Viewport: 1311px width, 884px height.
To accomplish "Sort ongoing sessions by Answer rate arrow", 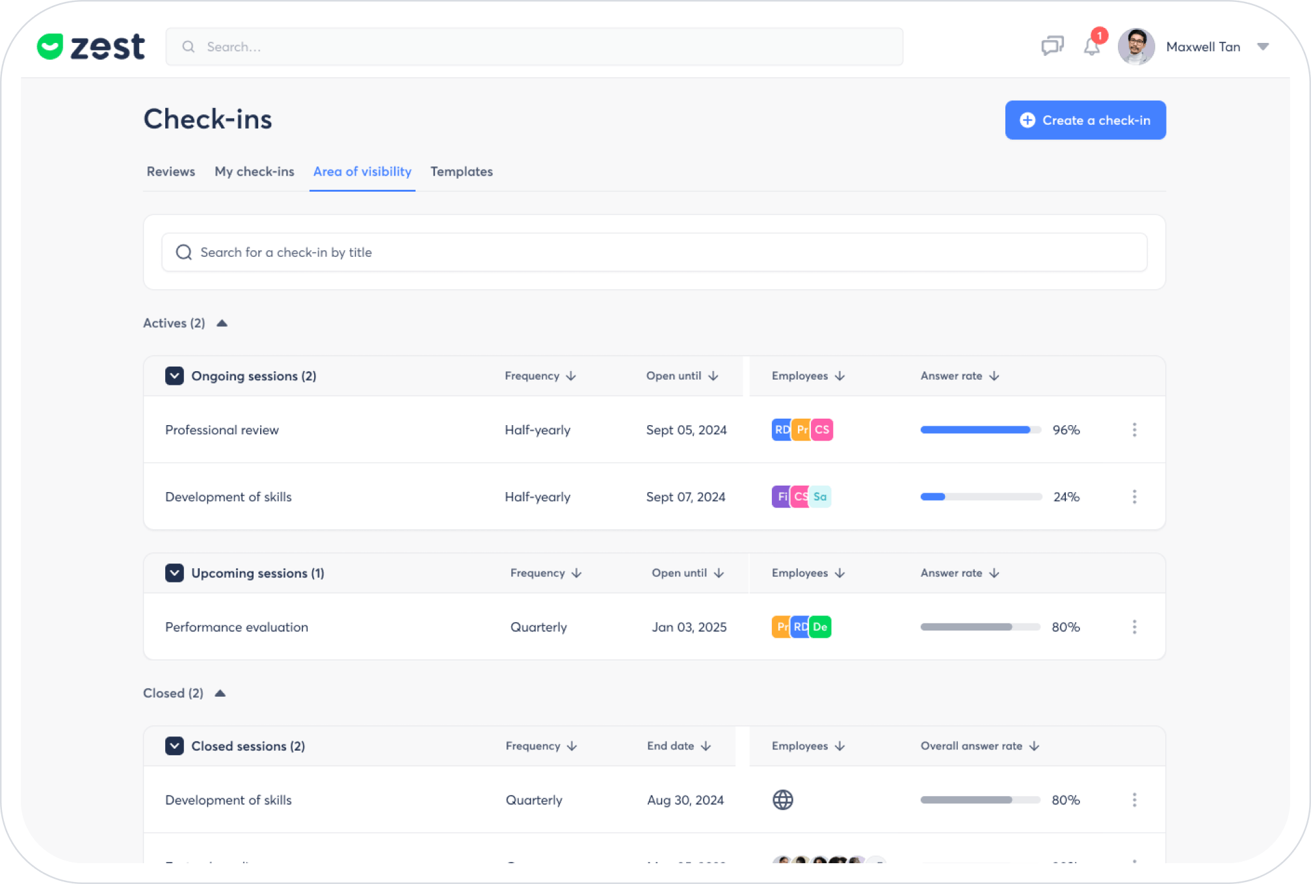I will coord(994,376).
